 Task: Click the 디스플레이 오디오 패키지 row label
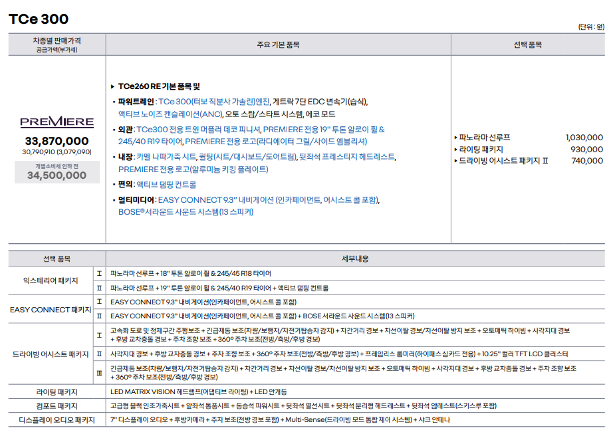(x=57, y=420)
